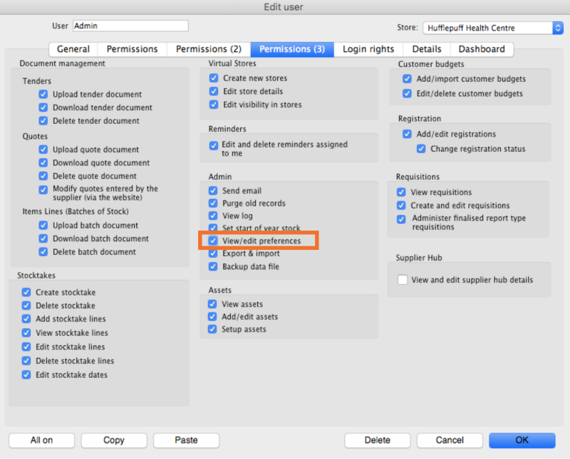
Task: Disable Create new stores permission
Action: tap(213, 78)
